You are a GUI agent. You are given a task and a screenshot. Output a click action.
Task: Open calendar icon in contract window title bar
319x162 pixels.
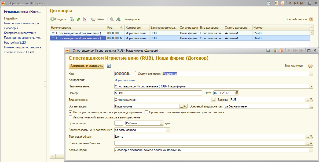click(281, 51)
